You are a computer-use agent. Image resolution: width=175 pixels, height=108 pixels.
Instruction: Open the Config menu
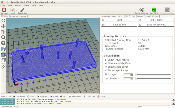[18, 6]
